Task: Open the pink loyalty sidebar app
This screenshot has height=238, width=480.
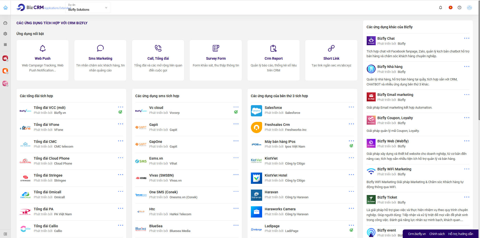Action: point(5,83)
